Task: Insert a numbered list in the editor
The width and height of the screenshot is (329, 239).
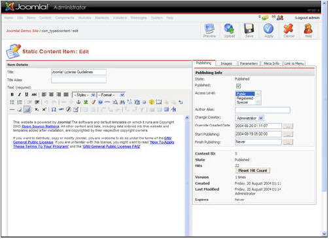Action: click(20, 102)
